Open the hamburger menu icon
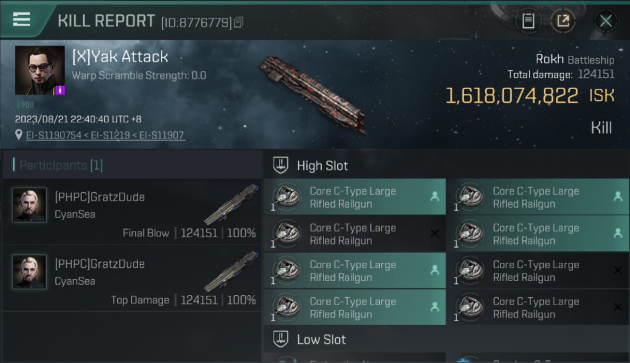 coord(21,19)
